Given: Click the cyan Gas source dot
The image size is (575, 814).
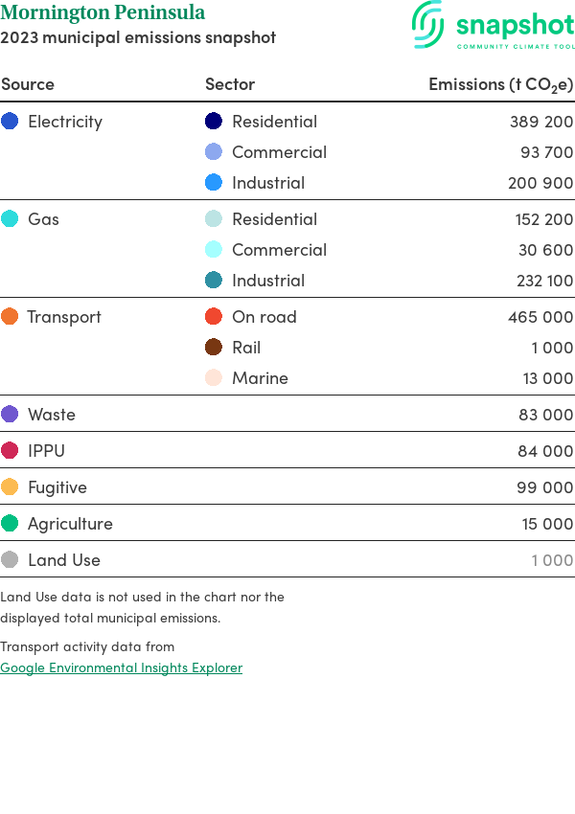Looking at the screenshot, I should pyautogui.click(x=10, y=219).
